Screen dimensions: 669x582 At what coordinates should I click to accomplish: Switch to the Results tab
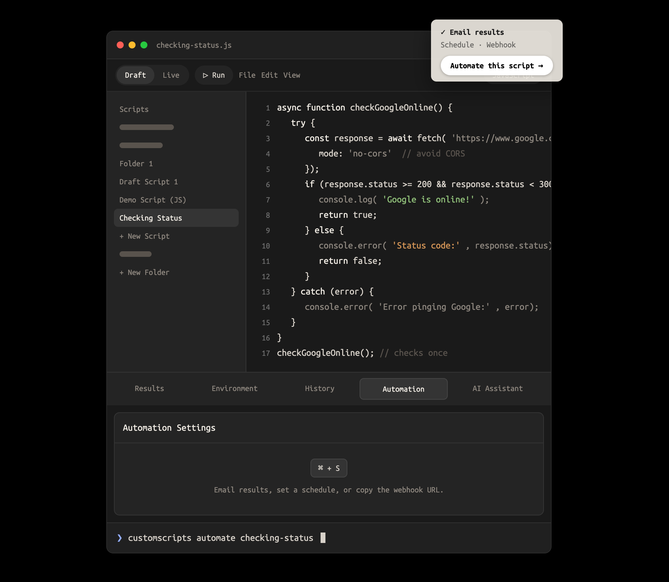coord(149,388)
